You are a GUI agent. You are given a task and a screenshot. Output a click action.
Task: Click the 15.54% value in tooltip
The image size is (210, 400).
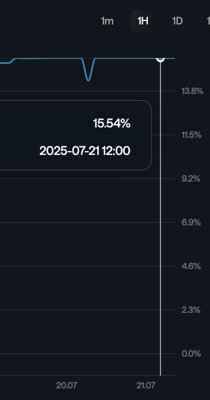point(111,124)
